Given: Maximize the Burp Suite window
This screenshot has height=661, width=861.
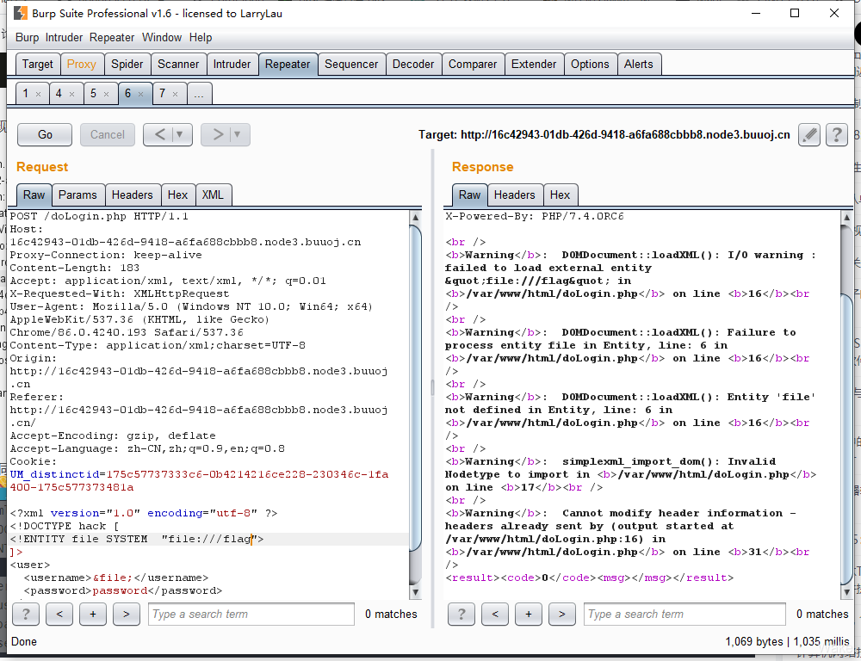Looking at the screenshot, I should pos(795,13).
